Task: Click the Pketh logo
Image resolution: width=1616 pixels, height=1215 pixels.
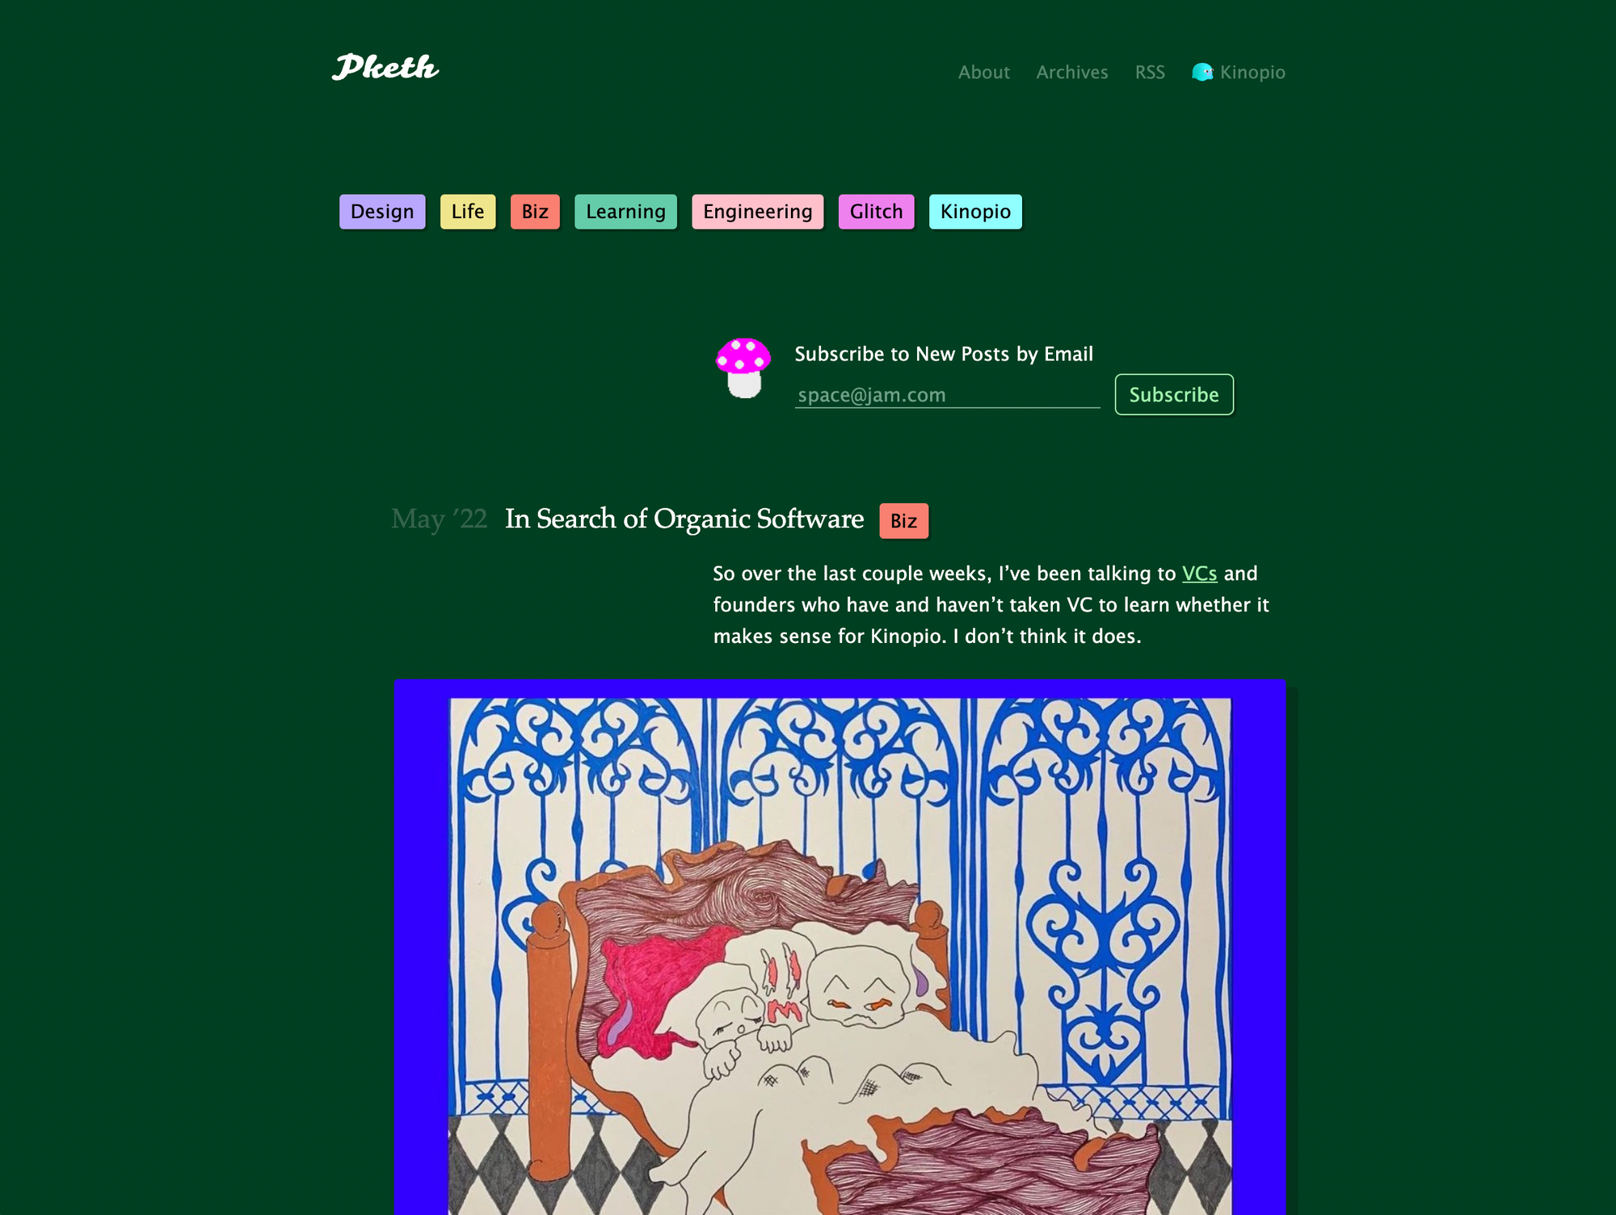Action: (x=385, y=68)
